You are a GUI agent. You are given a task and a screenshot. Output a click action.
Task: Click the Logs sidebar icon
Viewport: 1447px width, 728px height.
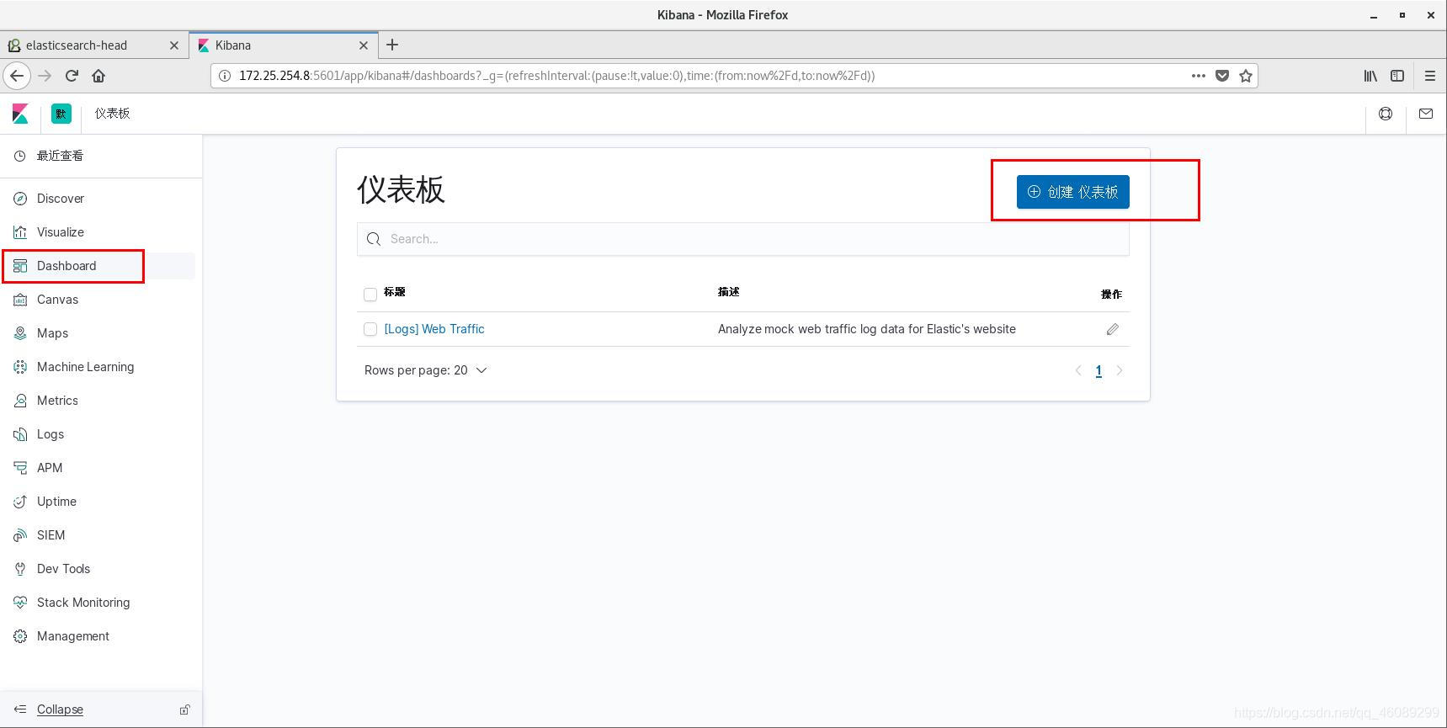[x=20, y=434]
